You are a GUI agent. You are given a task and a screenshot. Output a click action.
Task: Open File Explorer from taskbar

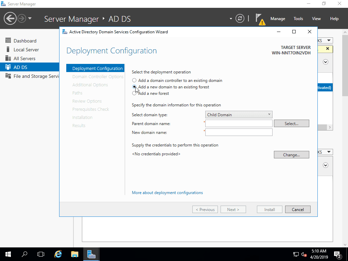(74, 254)
